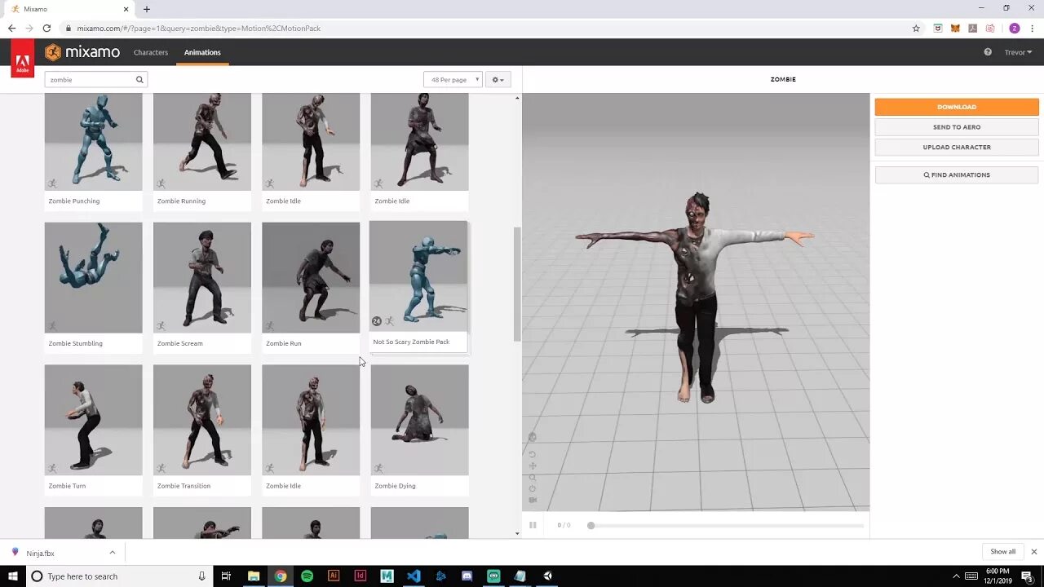The width and height of the screenshot is (1044, 587).
Task: Reload the page
Action: pos(46,28)
